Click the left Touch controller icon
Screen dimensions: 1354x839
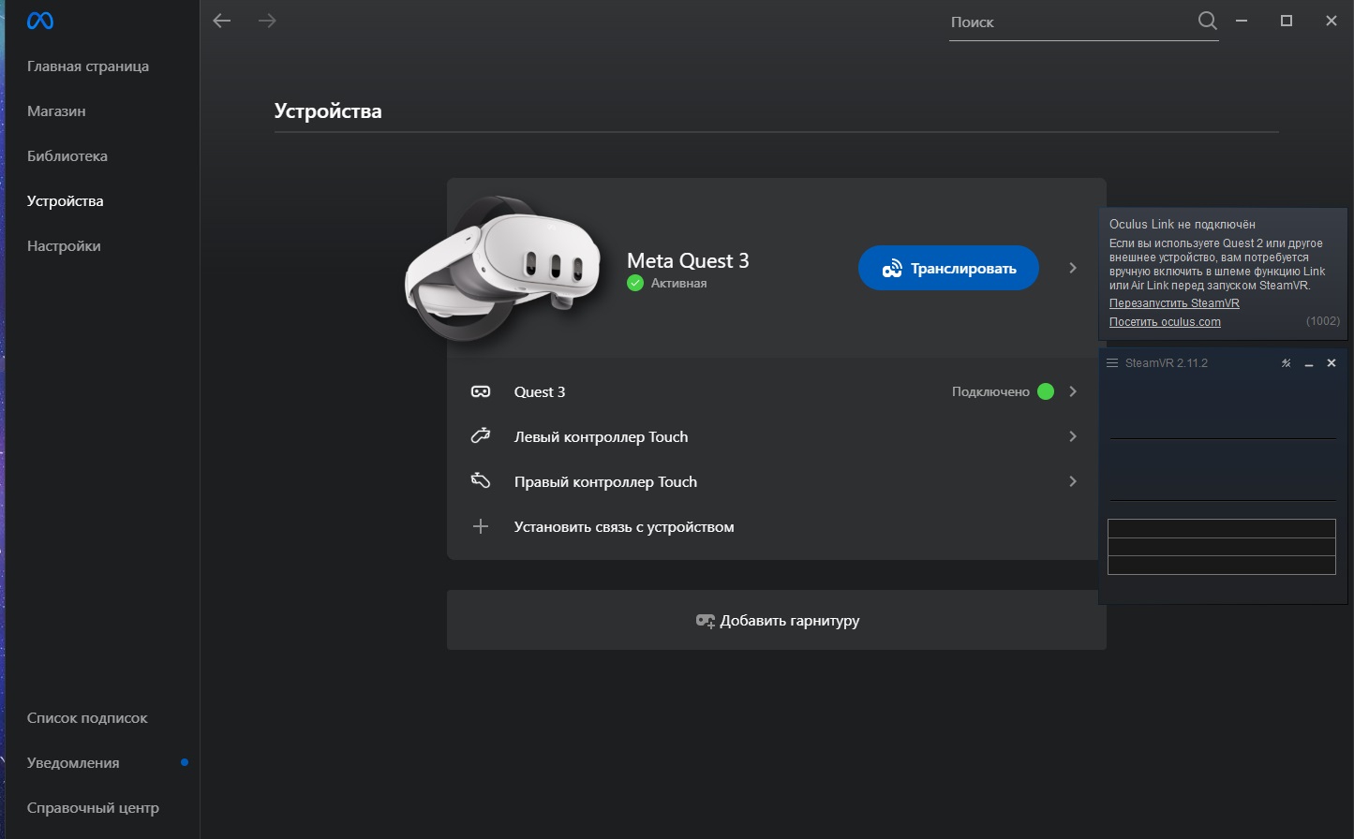(481, 436)
